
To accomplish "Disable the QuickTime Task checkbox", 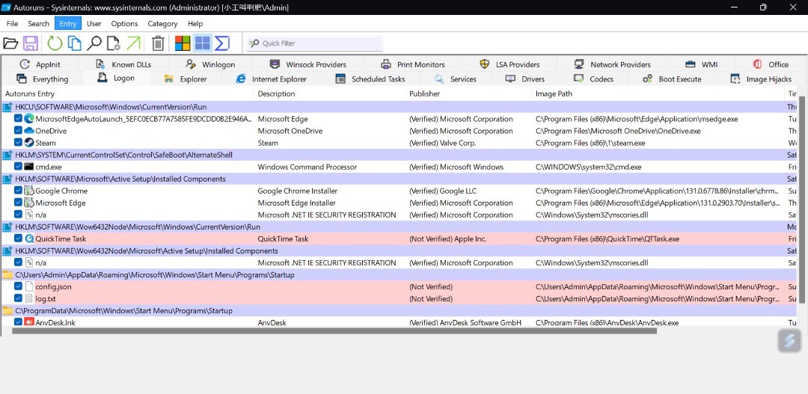I will [18, 238].
